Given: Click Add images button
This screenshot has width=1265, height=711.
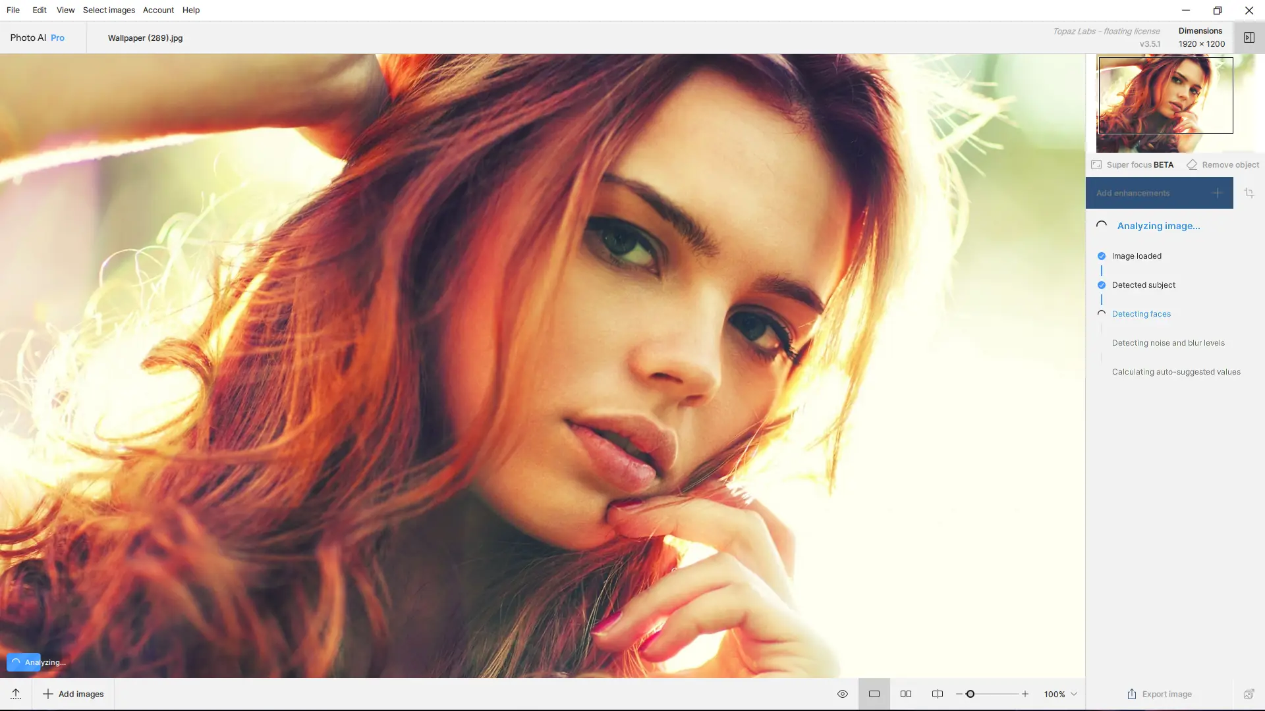Looking at the screenshot, I should point(73,694).
